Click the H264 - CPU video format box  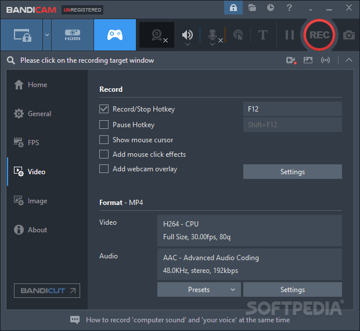click(x=250, y=231)
